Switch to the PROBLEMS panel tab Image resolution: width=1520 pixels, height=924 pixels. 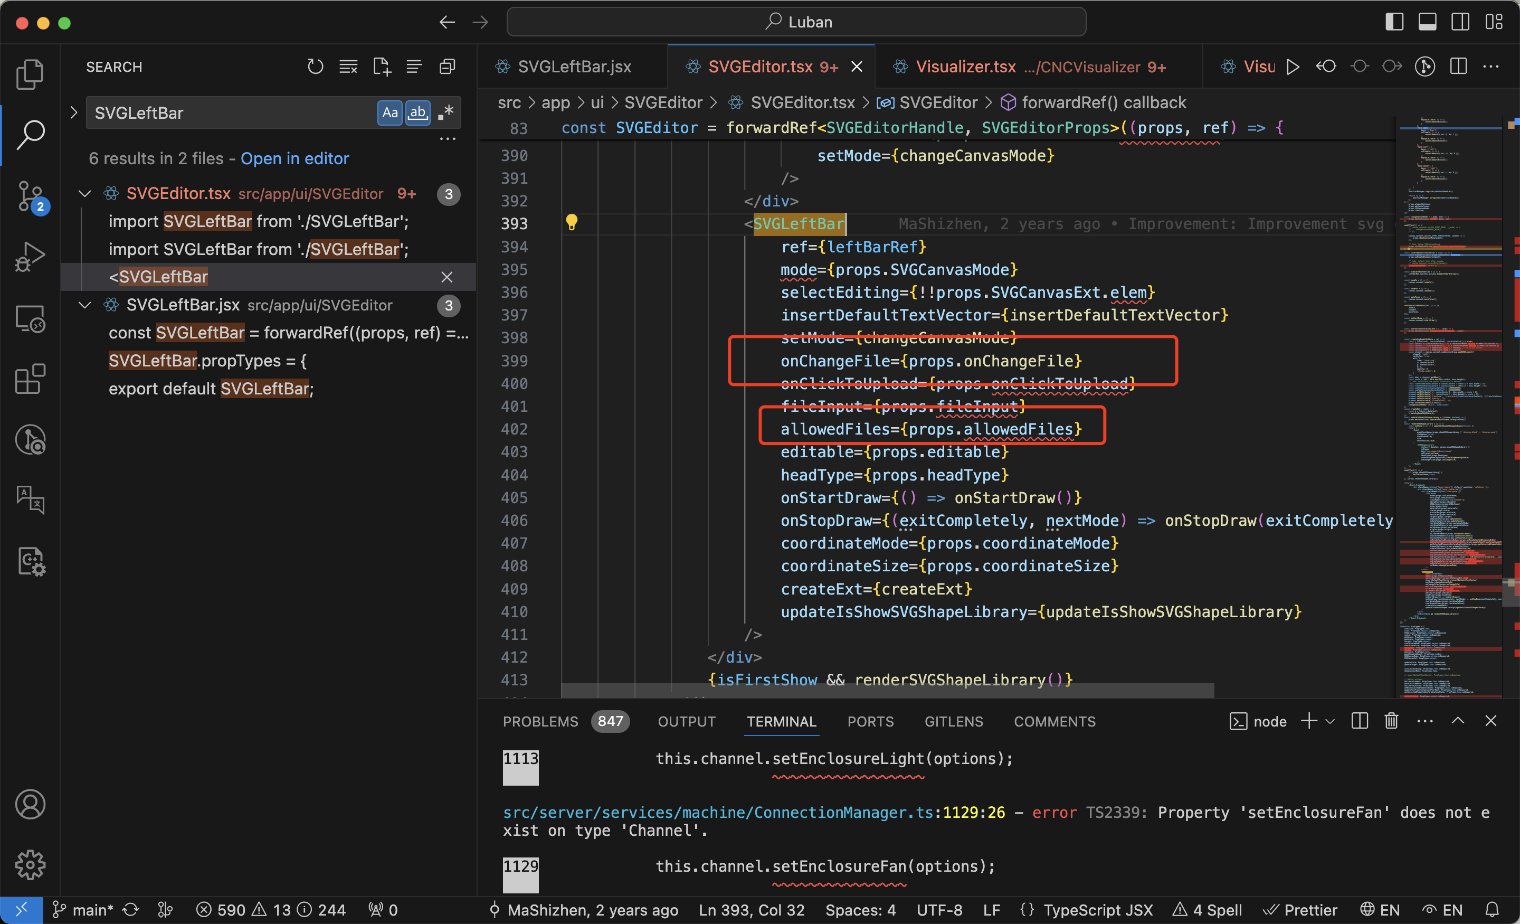coord(540,722)
